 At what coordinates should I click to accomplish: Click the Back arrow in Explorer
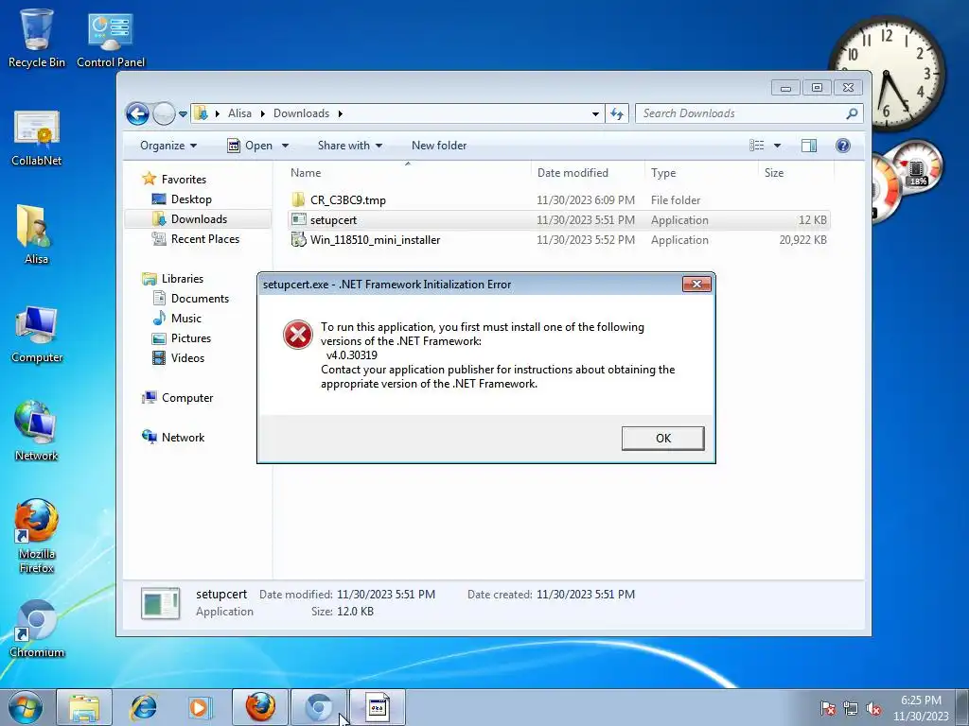point(137,113)
